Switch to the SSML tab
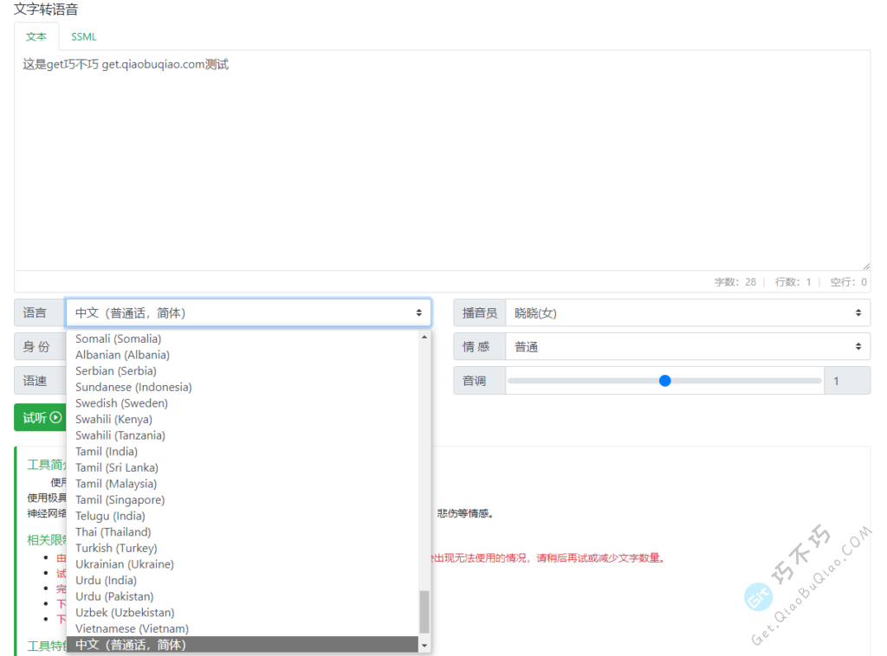887x656 pixels. [x=84, y=36]
